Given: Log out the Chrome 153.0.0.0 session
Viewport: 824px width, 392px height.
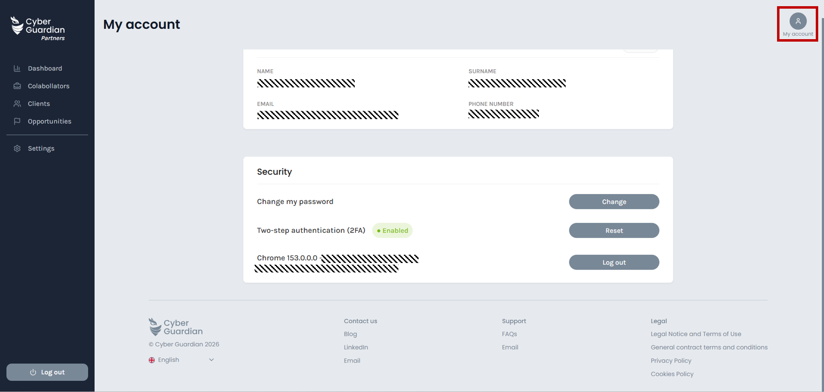Looking at the screenshot, I should click(614, 262).
